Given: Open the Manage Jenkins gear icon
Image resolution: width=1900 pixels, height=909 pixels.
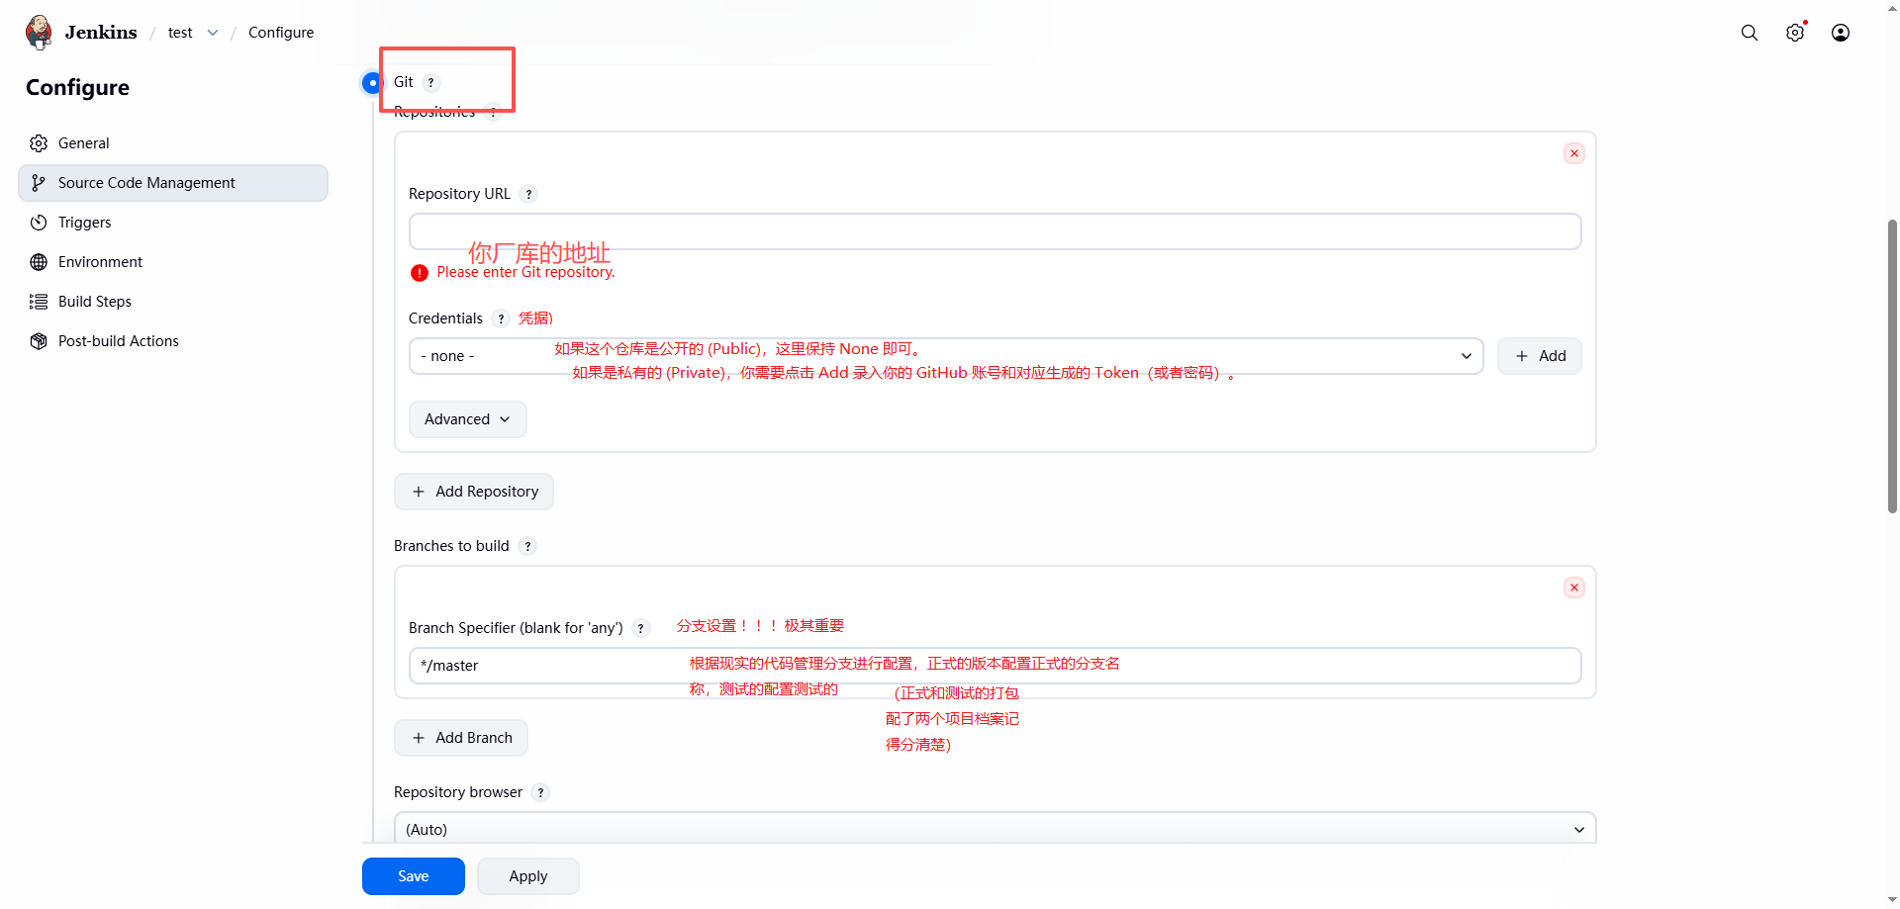Looking at the screenshot, I should pyautogui.click(x=1795, y=33).
